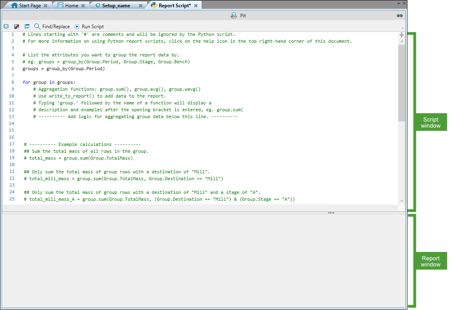Close the Setup_name tab

coord(141,6)
